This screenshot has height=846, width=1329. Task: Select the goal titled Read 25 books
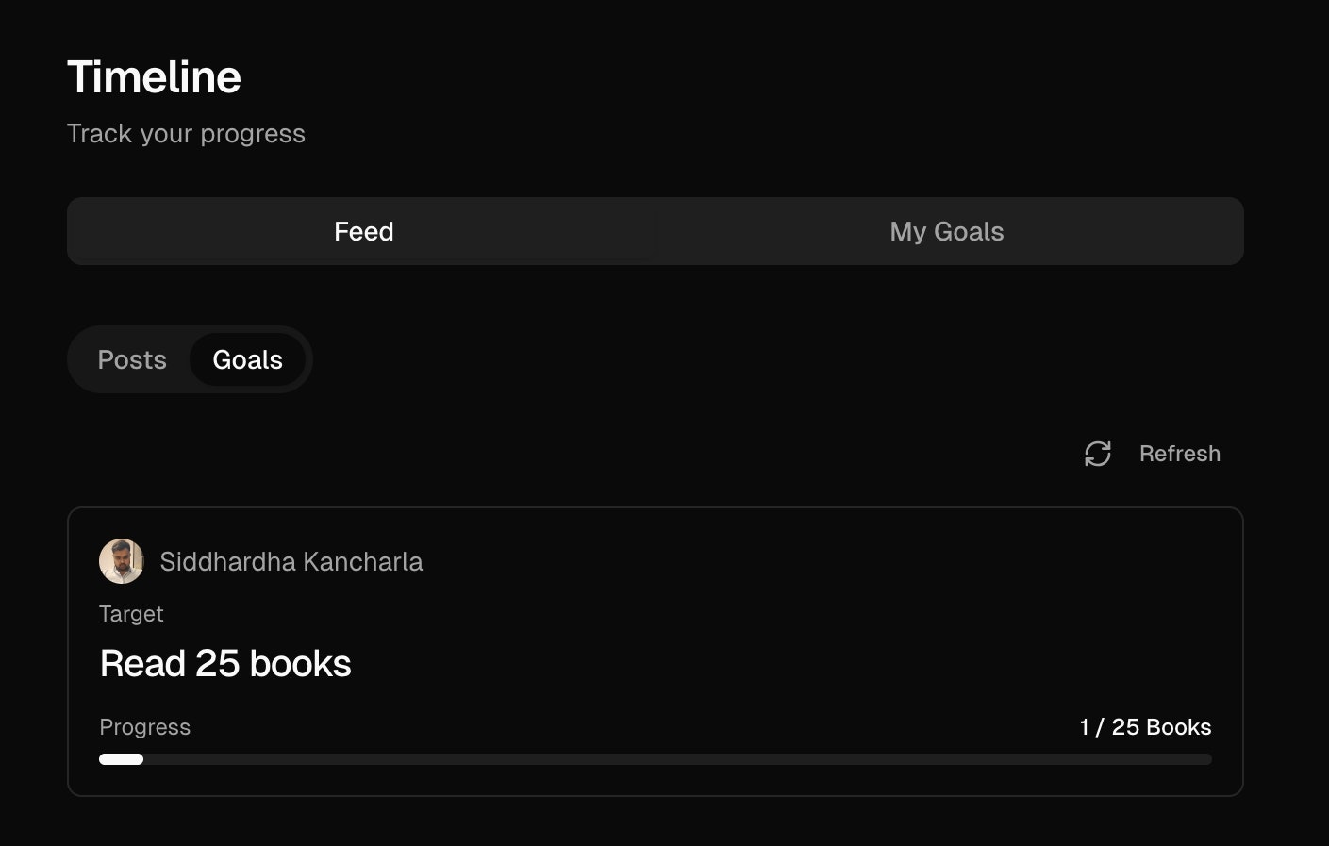225,663
